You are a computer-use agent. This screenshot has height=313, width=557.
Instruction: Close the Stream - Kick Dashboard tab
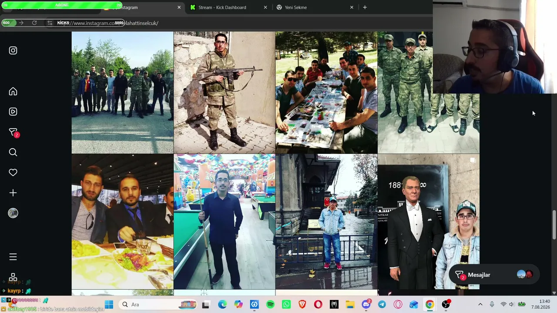[x=265, y=7]
